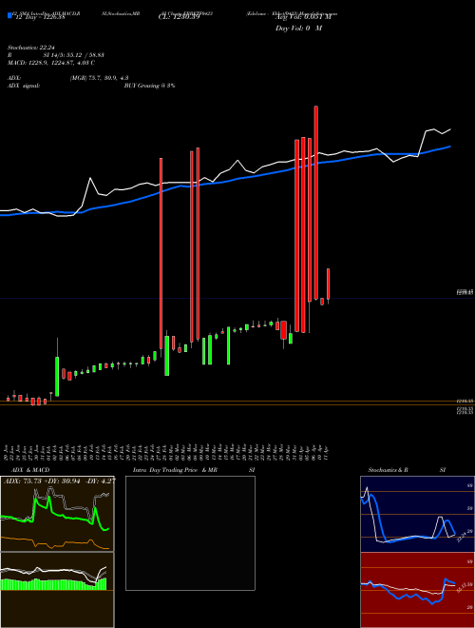Select the "CL: 1230.39" closing price label
The image size is (475, 628).
pyautogui.click(x=179, y=17)
